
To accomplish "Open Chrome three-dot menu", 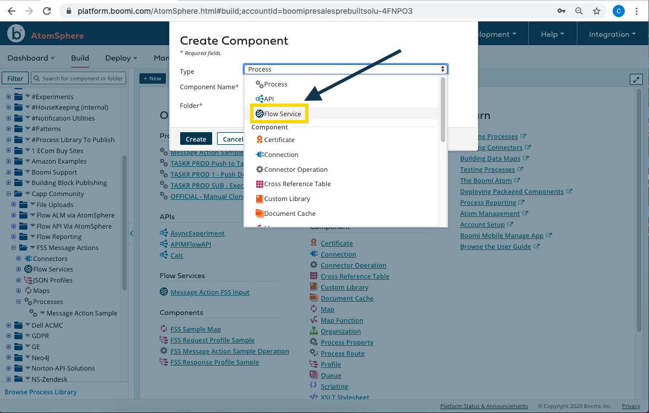I will coord(636,11).
